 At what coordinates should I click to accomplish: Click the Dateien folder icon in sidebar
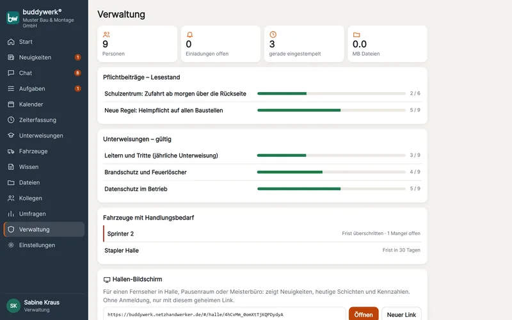(11, 182)
